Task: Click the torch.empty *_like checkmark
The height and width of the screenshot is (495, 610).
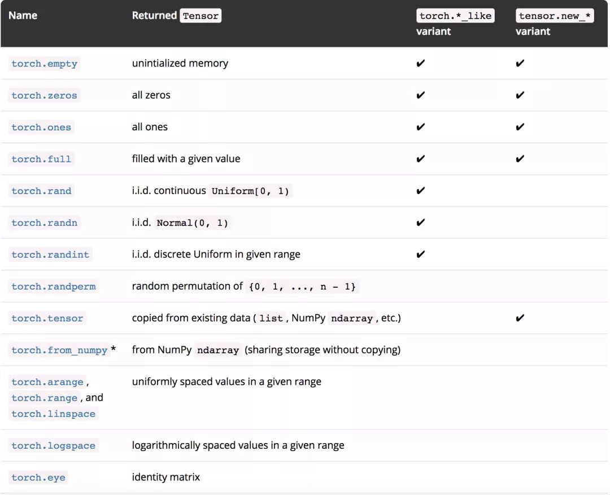Action: (x=420, y=63)
